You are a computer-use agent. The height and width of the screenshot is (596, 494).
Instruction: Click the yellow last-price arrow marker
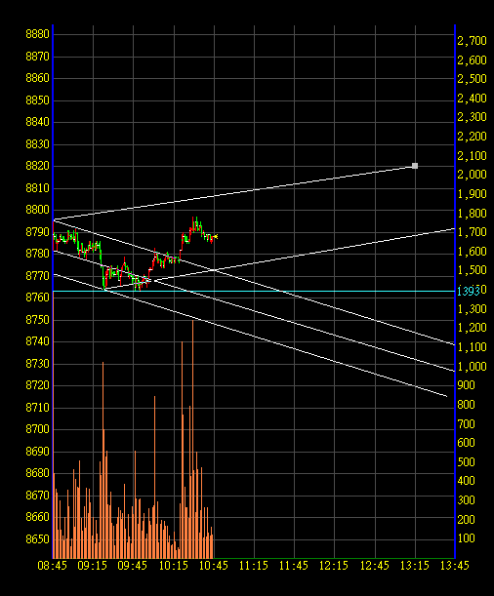click(216, 237)
